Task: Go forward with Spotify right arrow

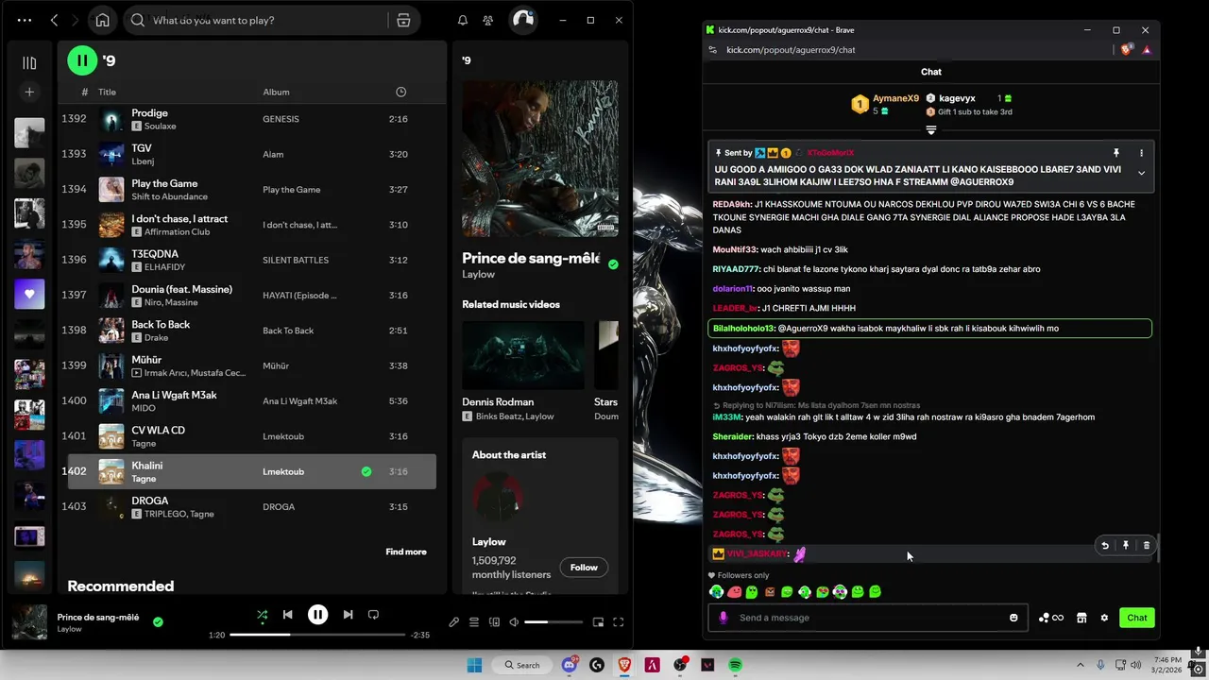Action: (x=77, y=20)
